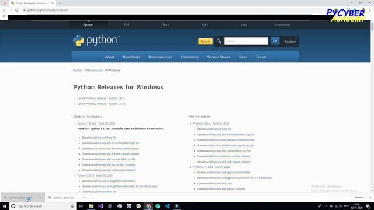Open Python 3.9.0a6 pre-release link

[x=211, y=124]
